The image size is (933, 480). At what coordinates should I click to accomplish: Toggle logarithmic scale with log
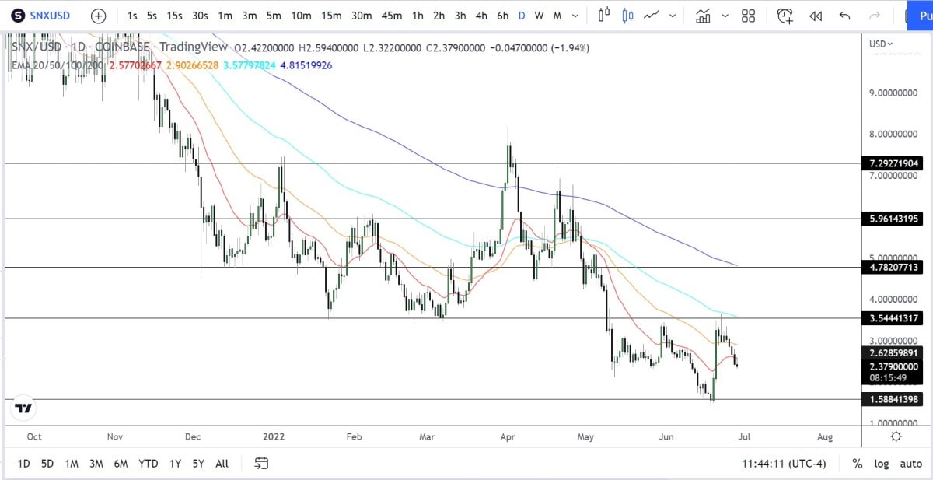[882, 463]
